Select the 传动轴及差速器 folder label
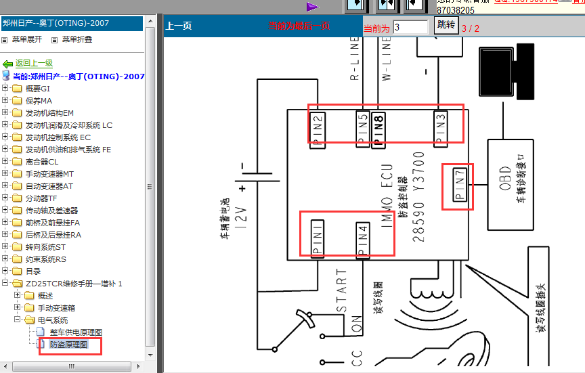The width and height of the screenshot is (585, 373). click(51, 211)
